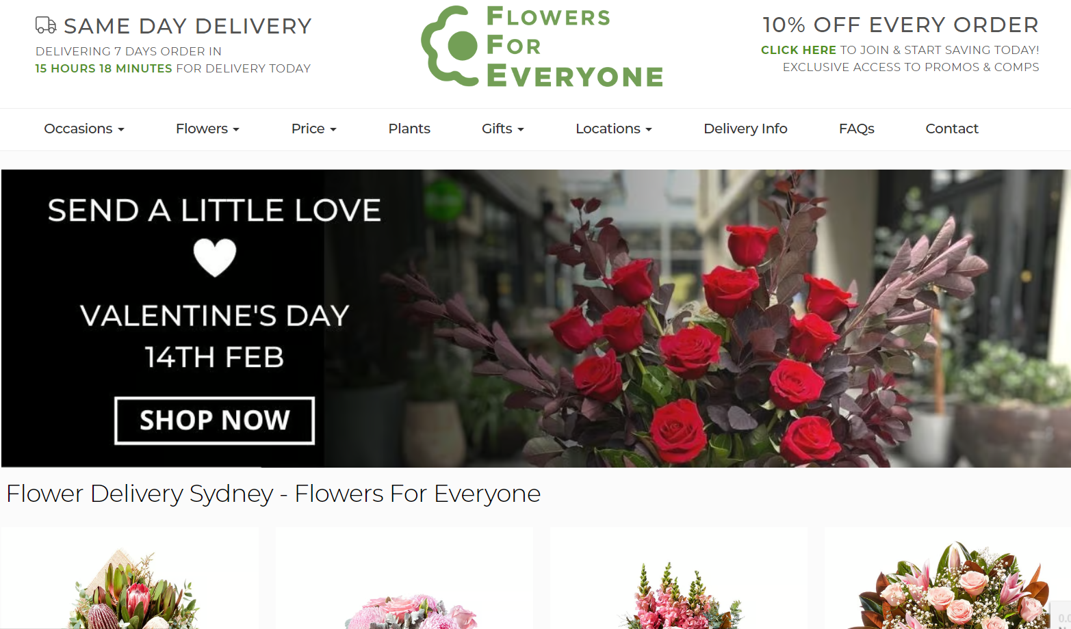The width and height of the screenshot is (1071, 629).
Task: Expand the Price dropdown
Action: [314, 129]
